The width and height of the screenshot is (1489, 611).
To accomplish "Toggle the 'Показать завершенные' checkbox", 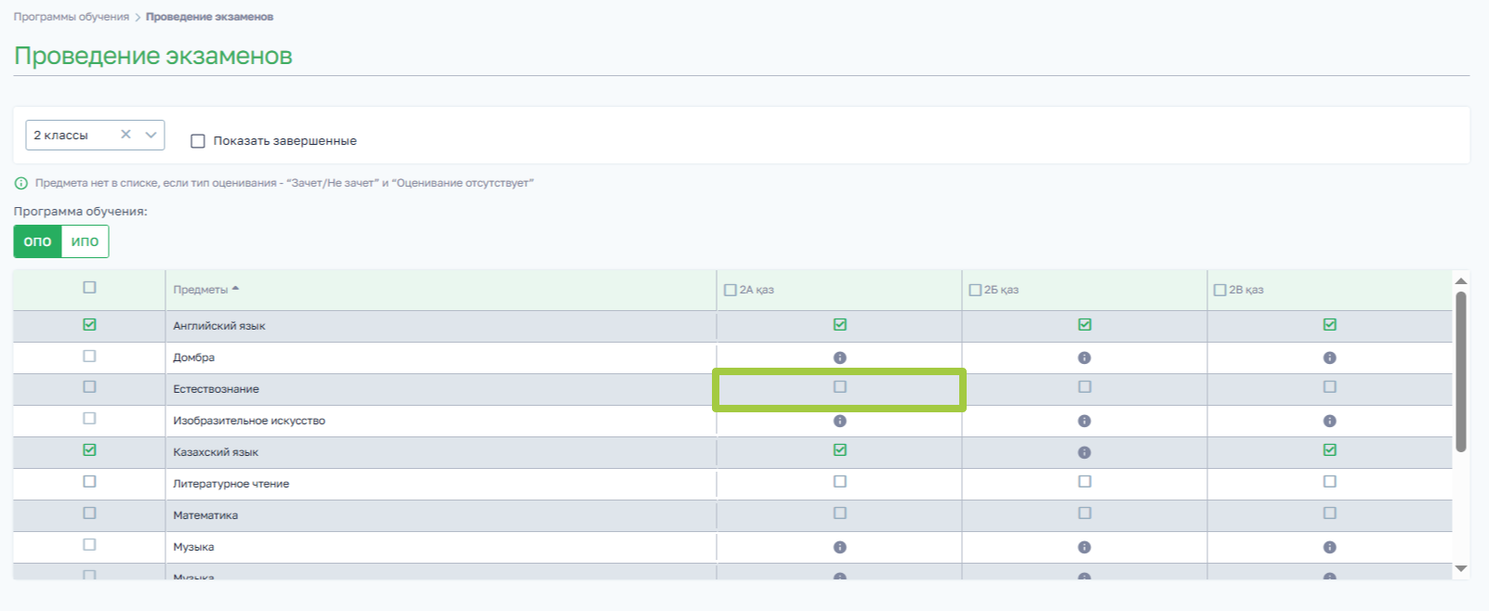I will click(x=197, y=141).
